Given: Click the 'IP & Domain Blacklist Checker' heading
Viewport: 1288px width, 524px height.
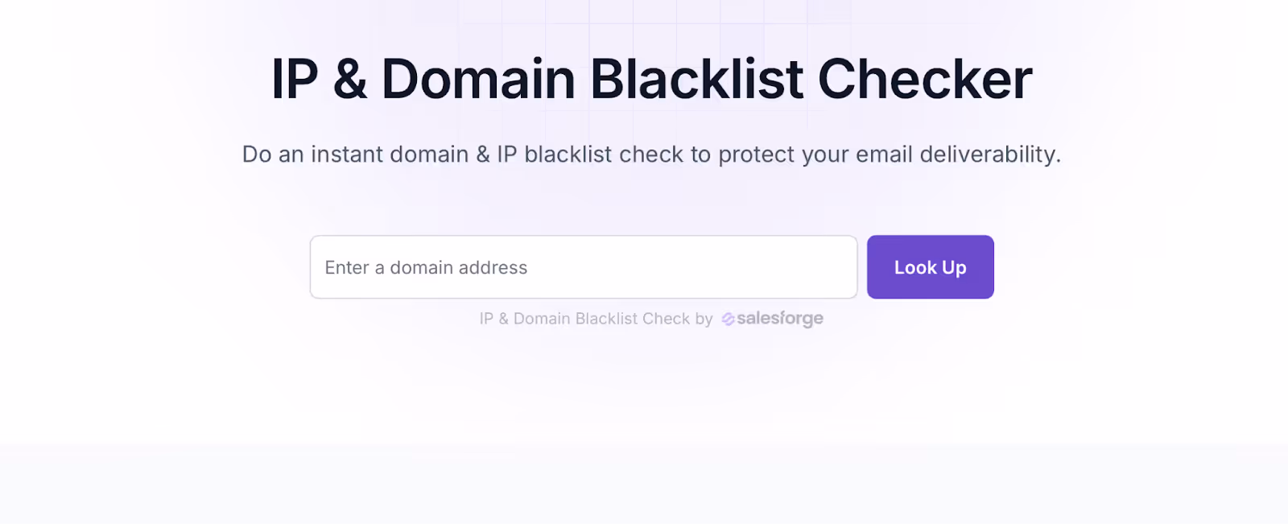Looking at the screenshot, I should (x=650, y=78).
